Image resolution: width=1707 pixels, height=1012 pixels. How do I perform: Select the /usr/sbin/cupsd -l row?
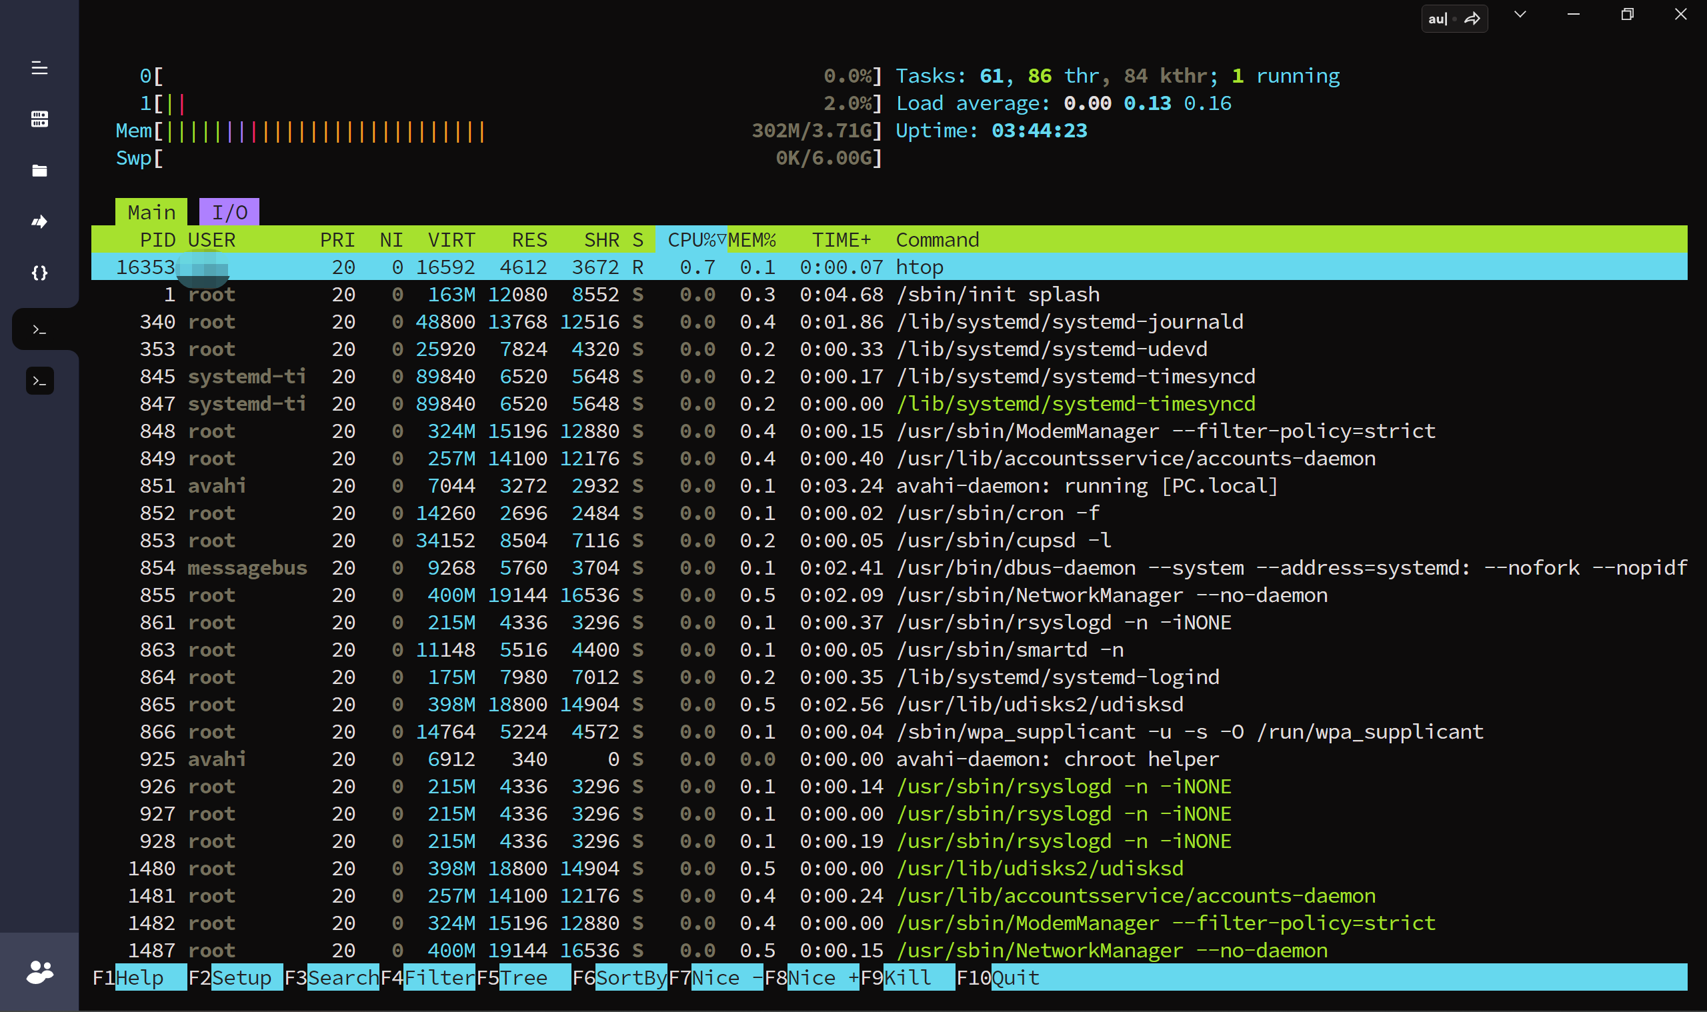(890, 539)
